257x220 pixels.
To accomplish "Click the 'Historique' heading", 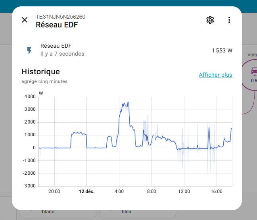I will click(40, 72).
